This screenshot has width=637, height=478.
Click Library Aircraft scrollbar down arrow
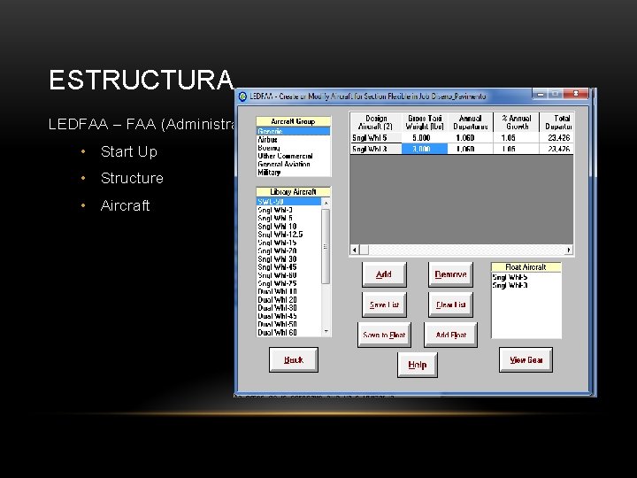[326, 332]
